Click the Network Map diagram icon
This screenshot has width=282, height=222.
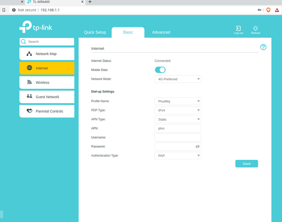29,54
